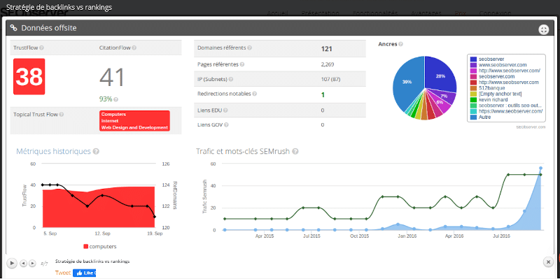Go to the next slide
Viewport: 560px width, 279px height.
tap(32, 264)
